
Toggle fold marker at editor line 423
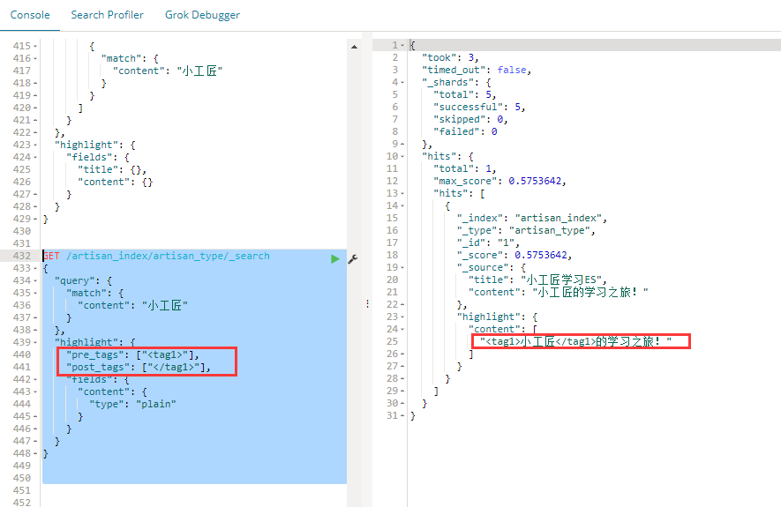click(35, 145)
